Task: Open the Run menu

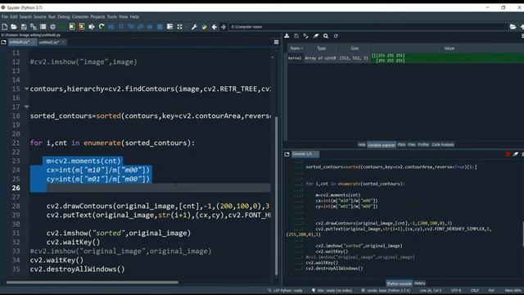Action: click(x=52, y=16)
